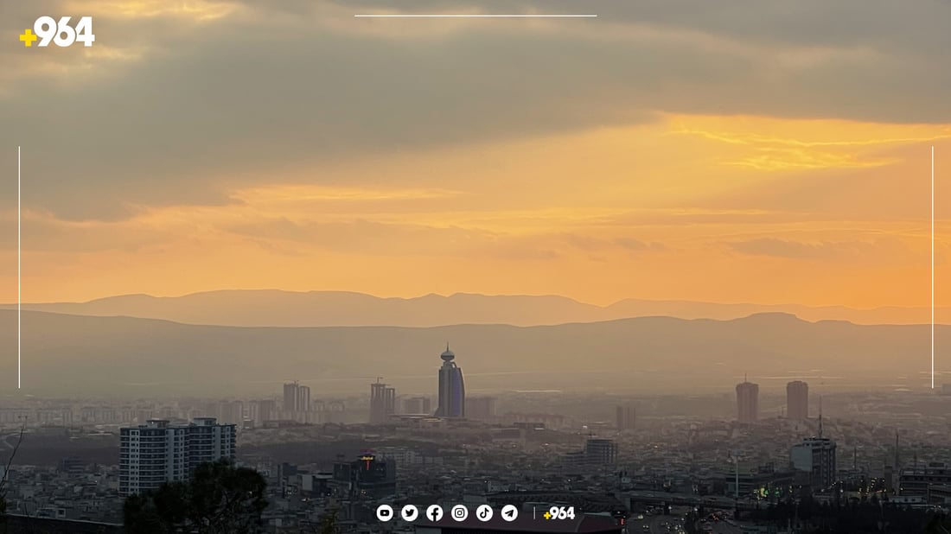Click the white horizontal line at top center
The image size is (951, 534).
point(475,16)
